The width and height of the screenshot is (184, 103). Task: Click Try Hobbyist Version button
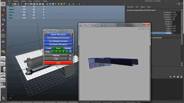coord(58,41)
